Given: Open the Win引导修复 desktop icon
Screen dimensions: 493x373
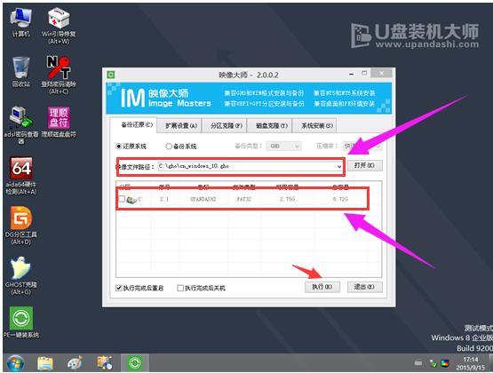Looking at the screenshot, I should click(x=59, y=26).
